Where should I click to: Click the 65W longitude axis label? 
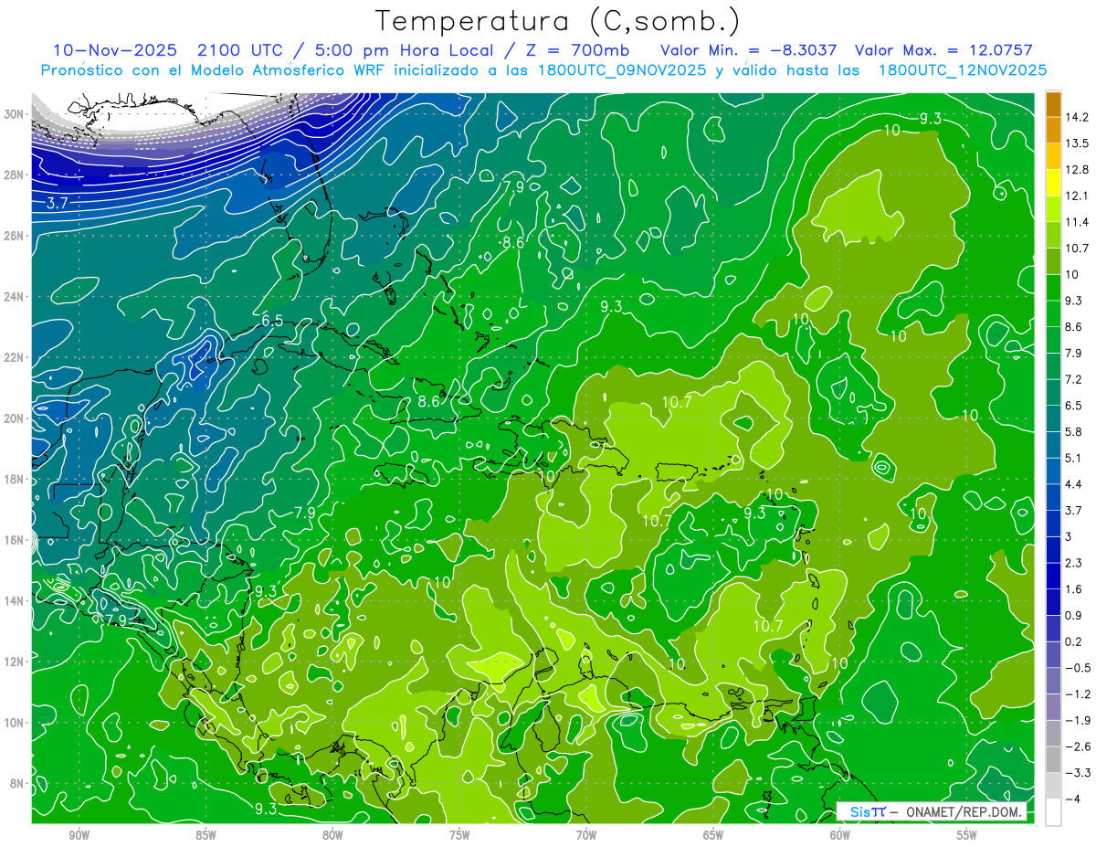coord(713,835)
